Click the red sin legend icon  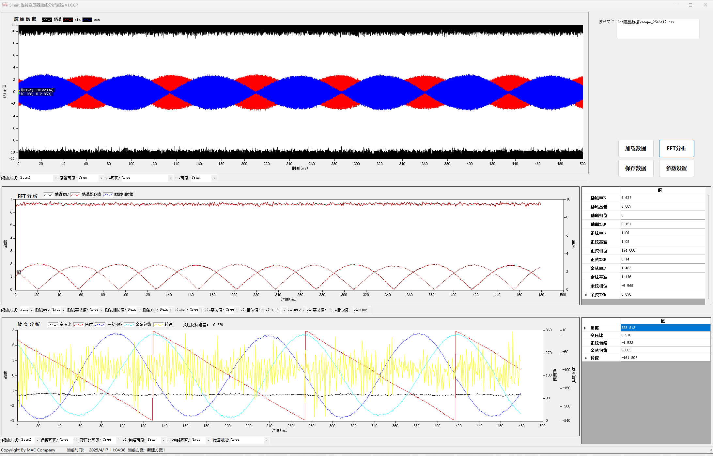(x=68, y=20)
